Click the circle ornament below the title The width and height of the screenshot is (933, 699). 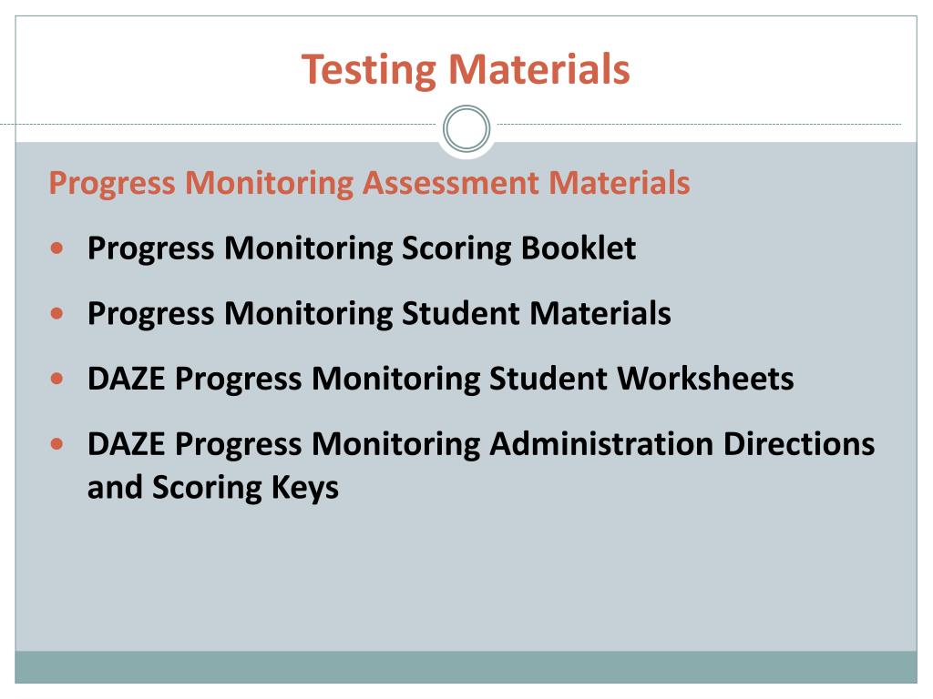point(466,128)
